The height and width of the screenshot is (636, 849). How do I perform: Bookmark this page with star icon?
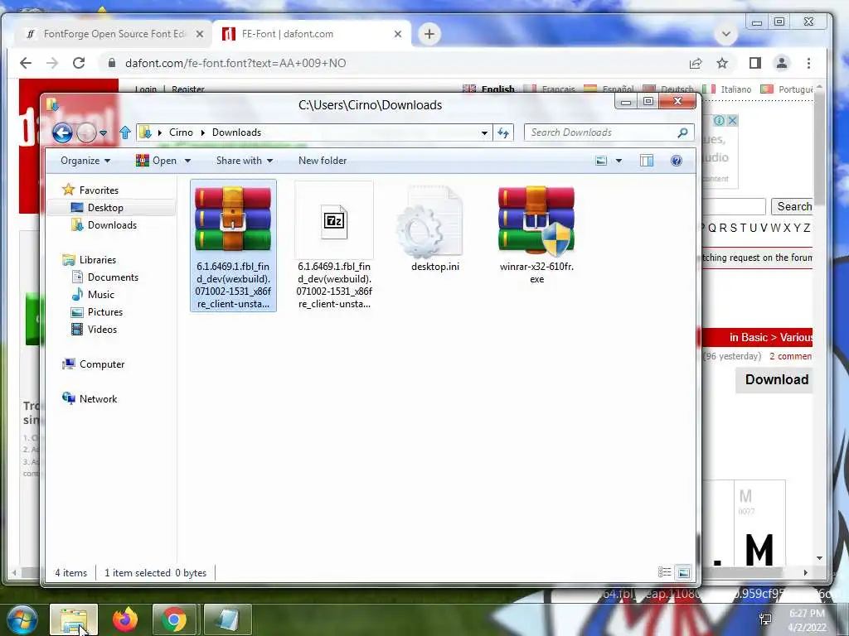(x=722, y=63)
